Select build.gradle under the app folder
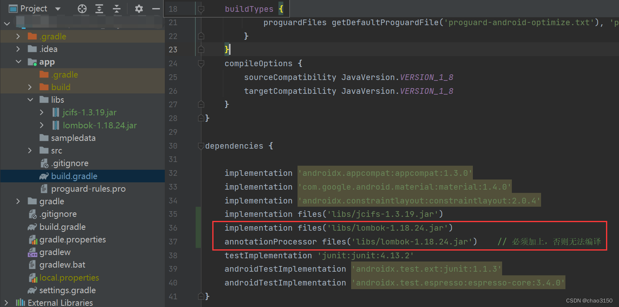619x307 pixels. [x=74, y=176]
